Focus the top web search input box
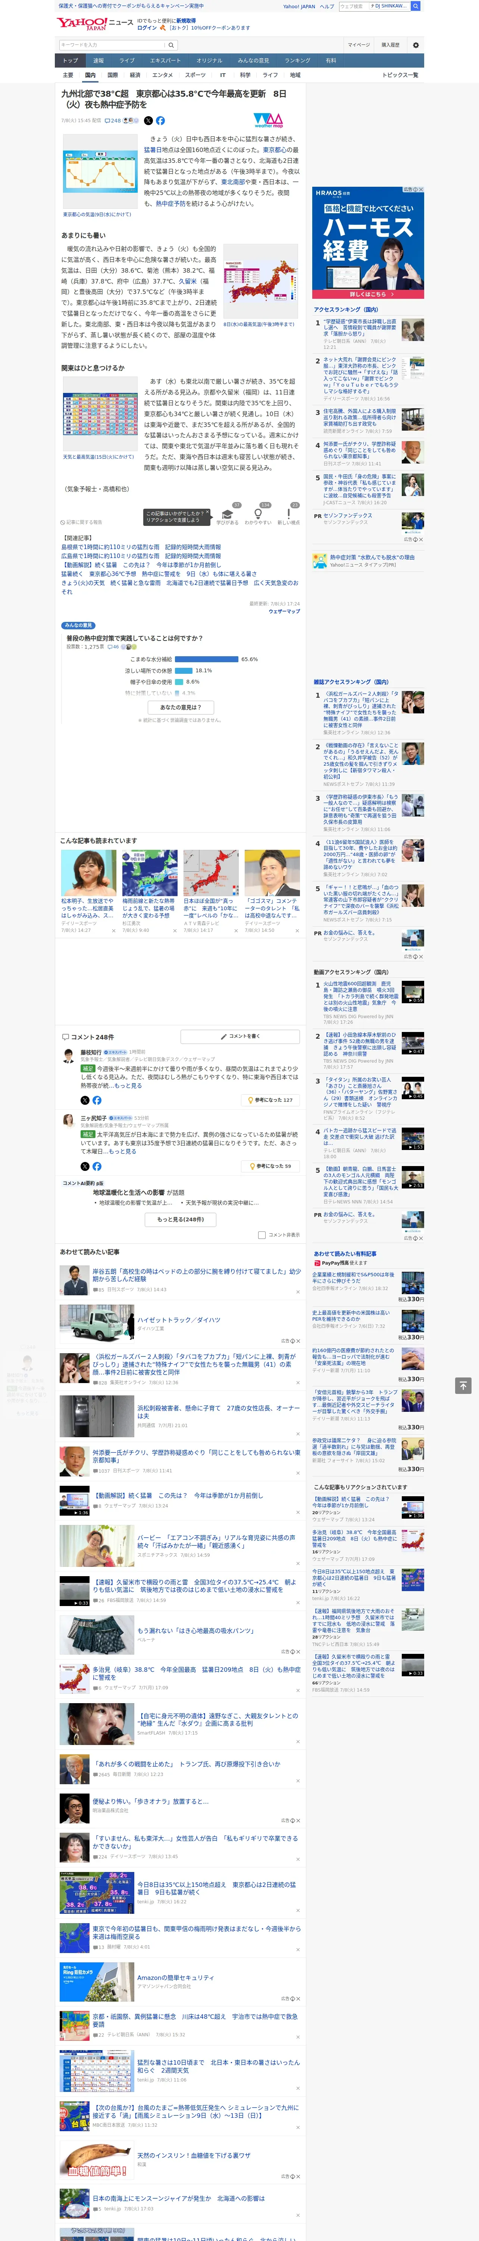 pyautogui.click(x=354, y=6)
